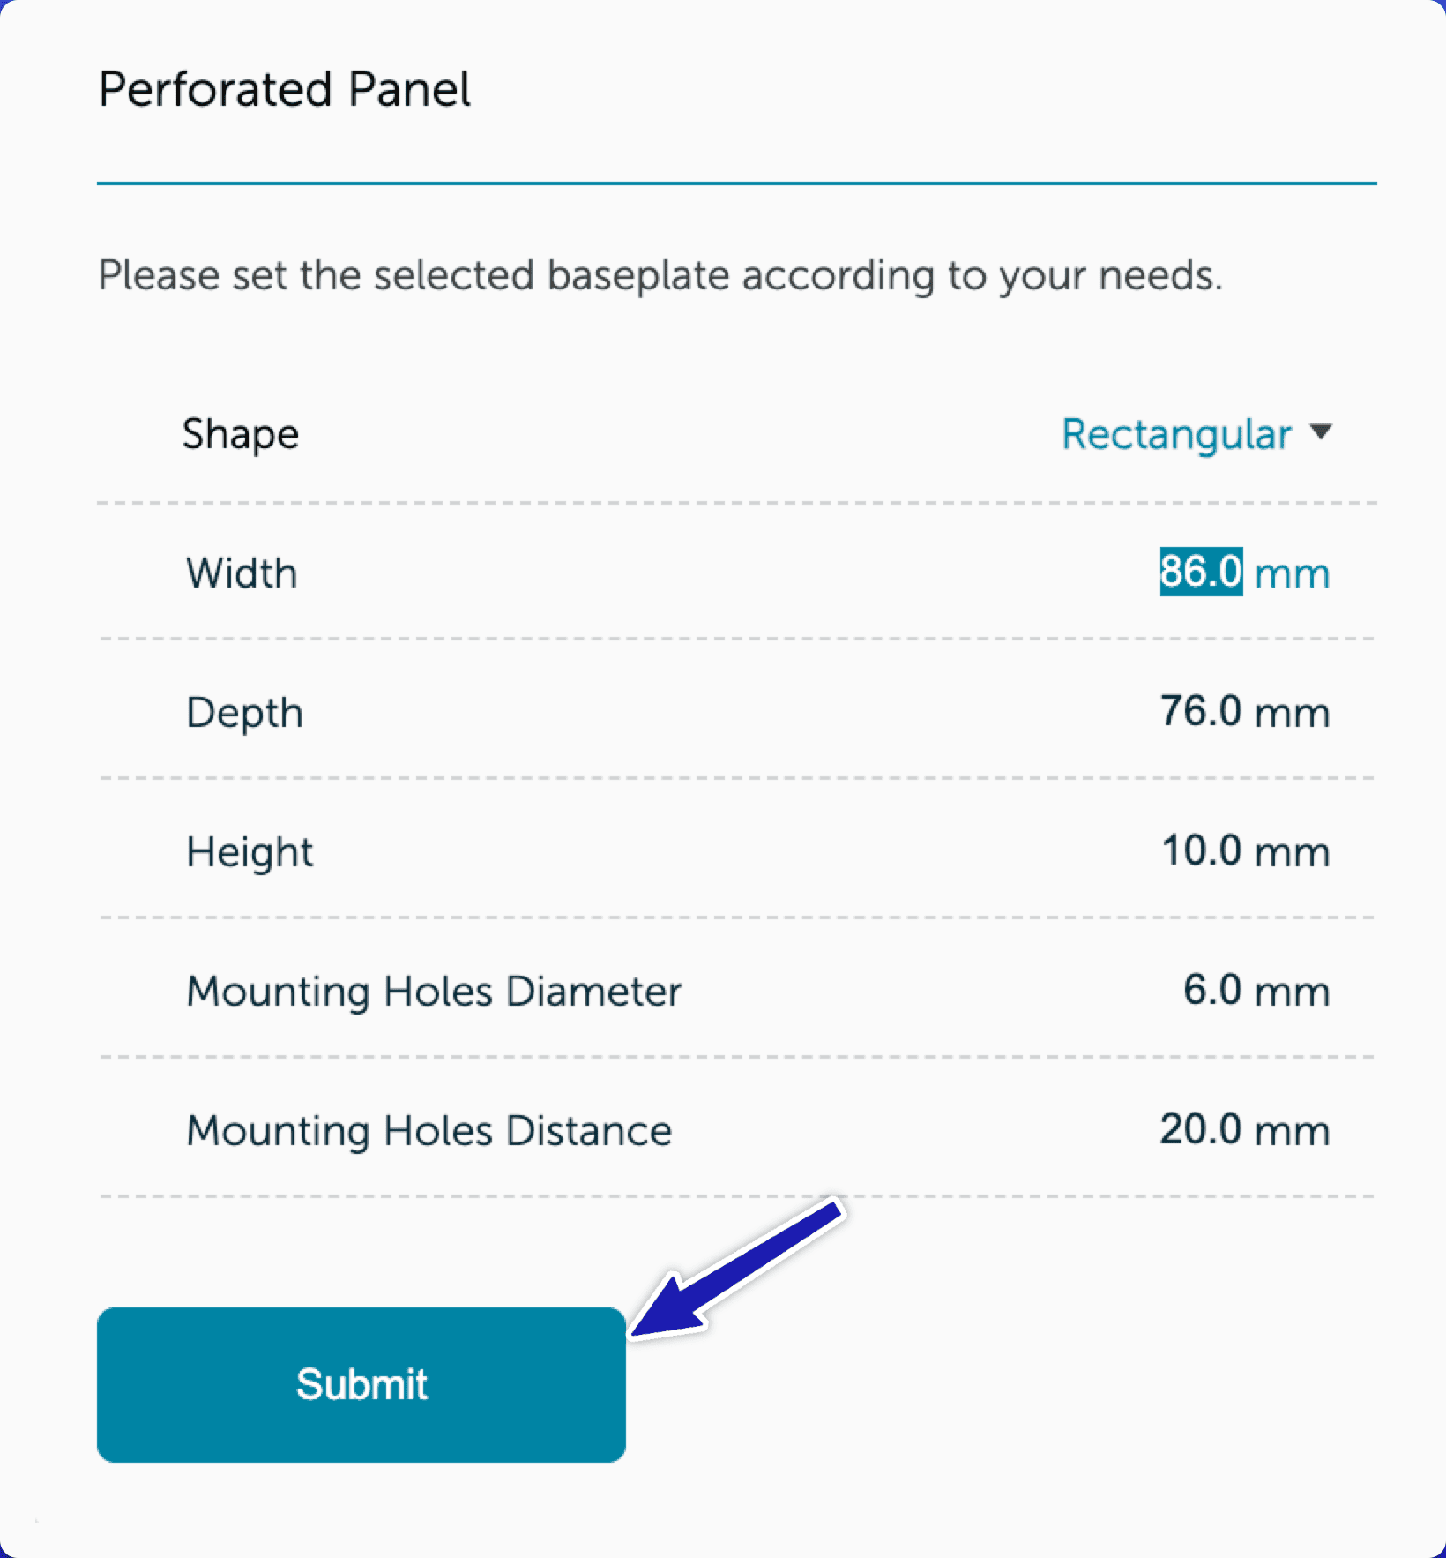Click the Depth row label

244,713
